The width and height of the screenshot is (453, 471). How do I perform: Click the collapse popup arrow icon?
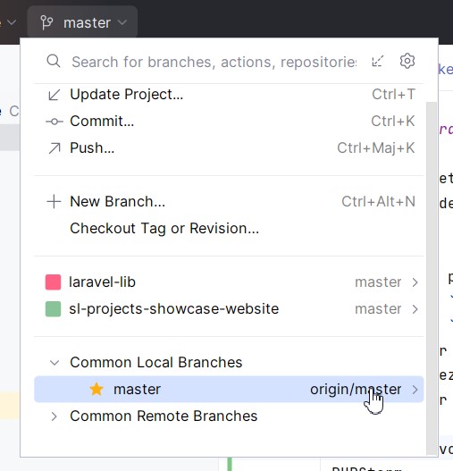coord(378,61)
